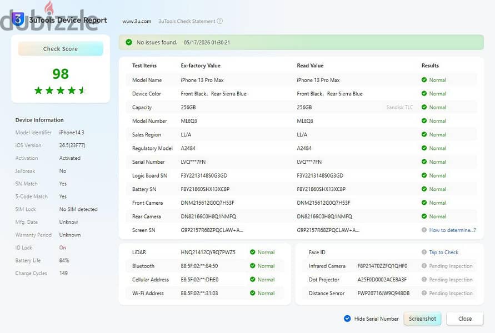Click the Model Number Normal status checkmark

coord(424,121)
